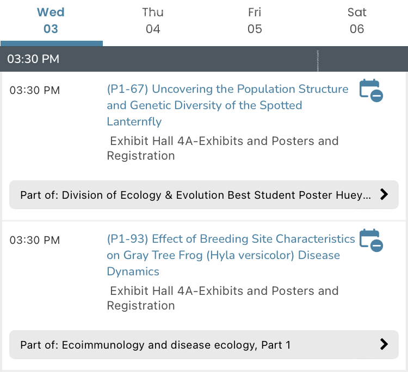
Task: Switch to the Wed 03 tab
Action: tap(51, 21)
